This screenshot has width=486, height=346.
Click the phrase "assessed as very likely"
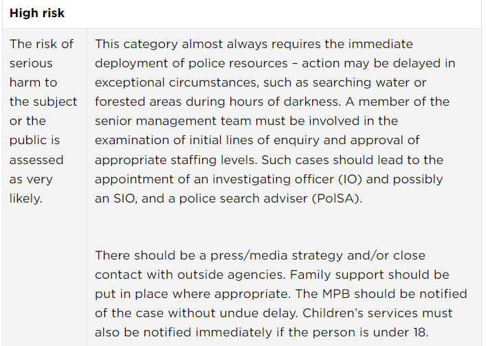pyautogui.click(x=36, y=178)
